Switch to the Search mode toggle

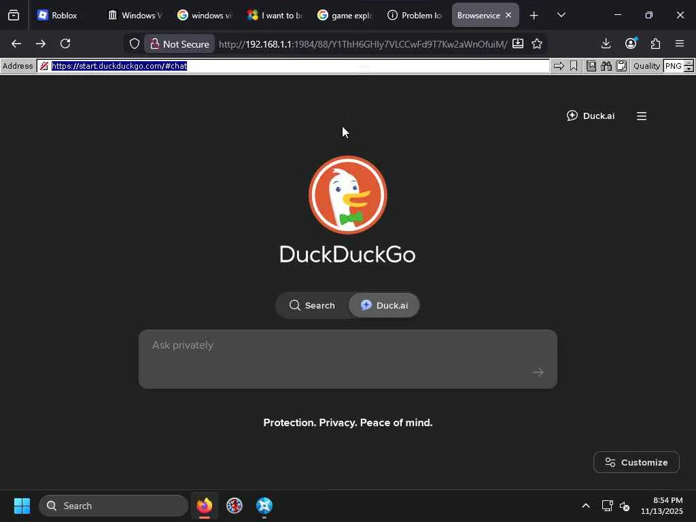point(312,305)
